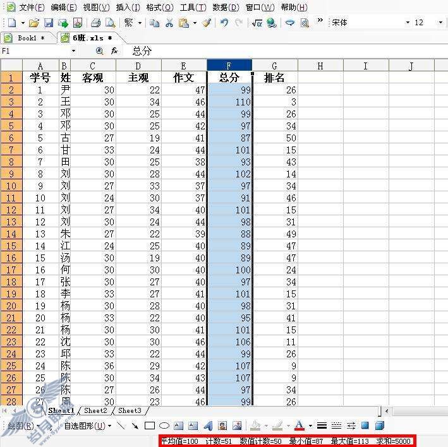
Task: Insert equation with square root icon
Action: 257,23
